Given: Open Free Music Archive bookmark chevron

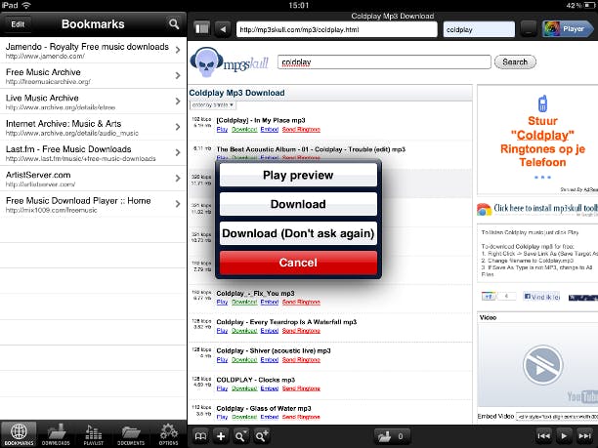Looking at the screenshot, I should pos(178,75).
